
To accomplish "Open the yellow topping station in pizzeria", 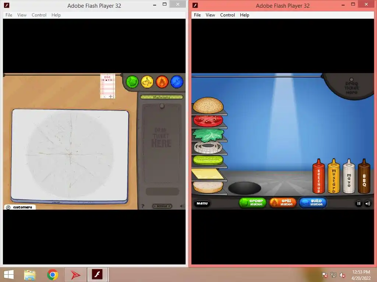I will (x=147, y=82).
